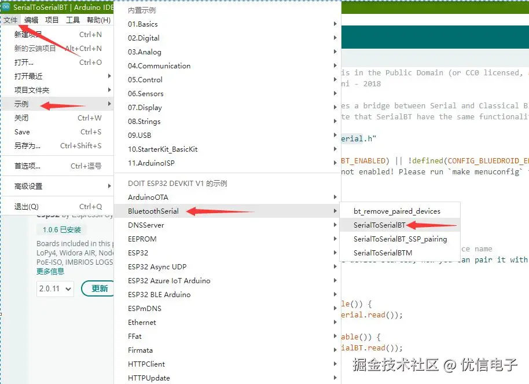Click the 更新 update button
529x384 pixels.
(98, 288)
